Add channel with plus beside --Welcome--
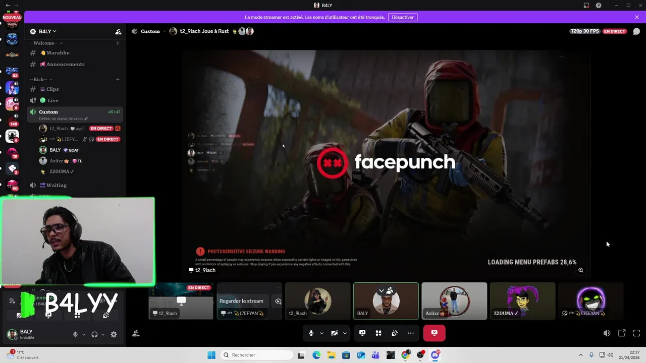The width and height of the screenshot is (646, 363). 118,43
